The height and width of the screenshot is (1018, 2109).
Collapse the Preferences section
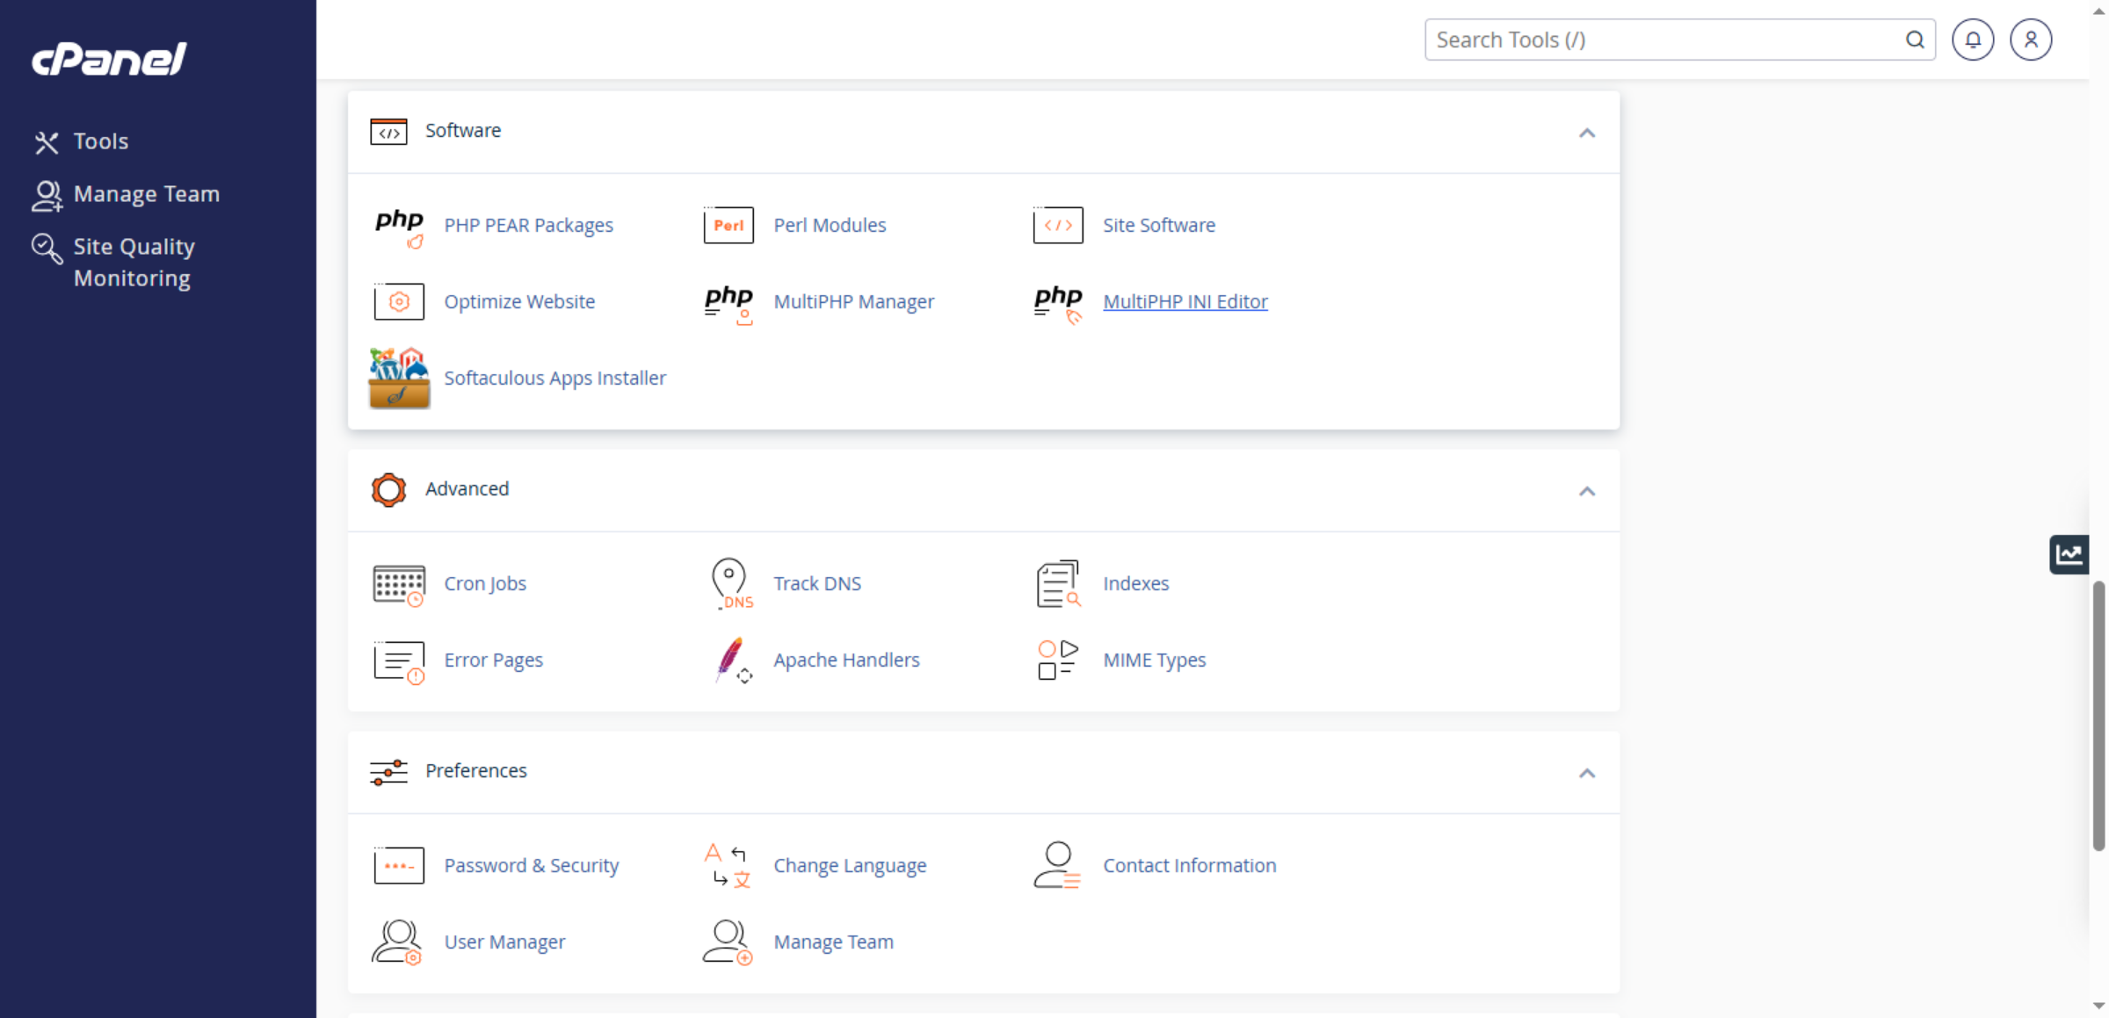pos(1587,773)
